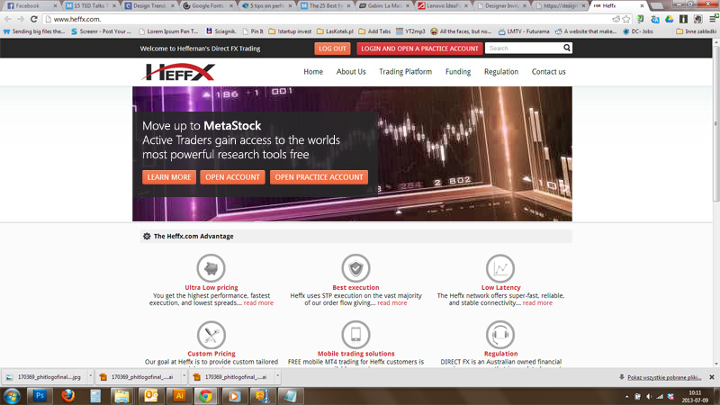Click the www.heffx.com address bar

tap(328, 19)
